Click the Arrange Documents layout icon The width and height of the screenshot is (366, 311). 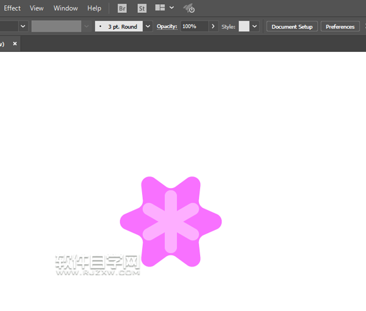[160, 8]
